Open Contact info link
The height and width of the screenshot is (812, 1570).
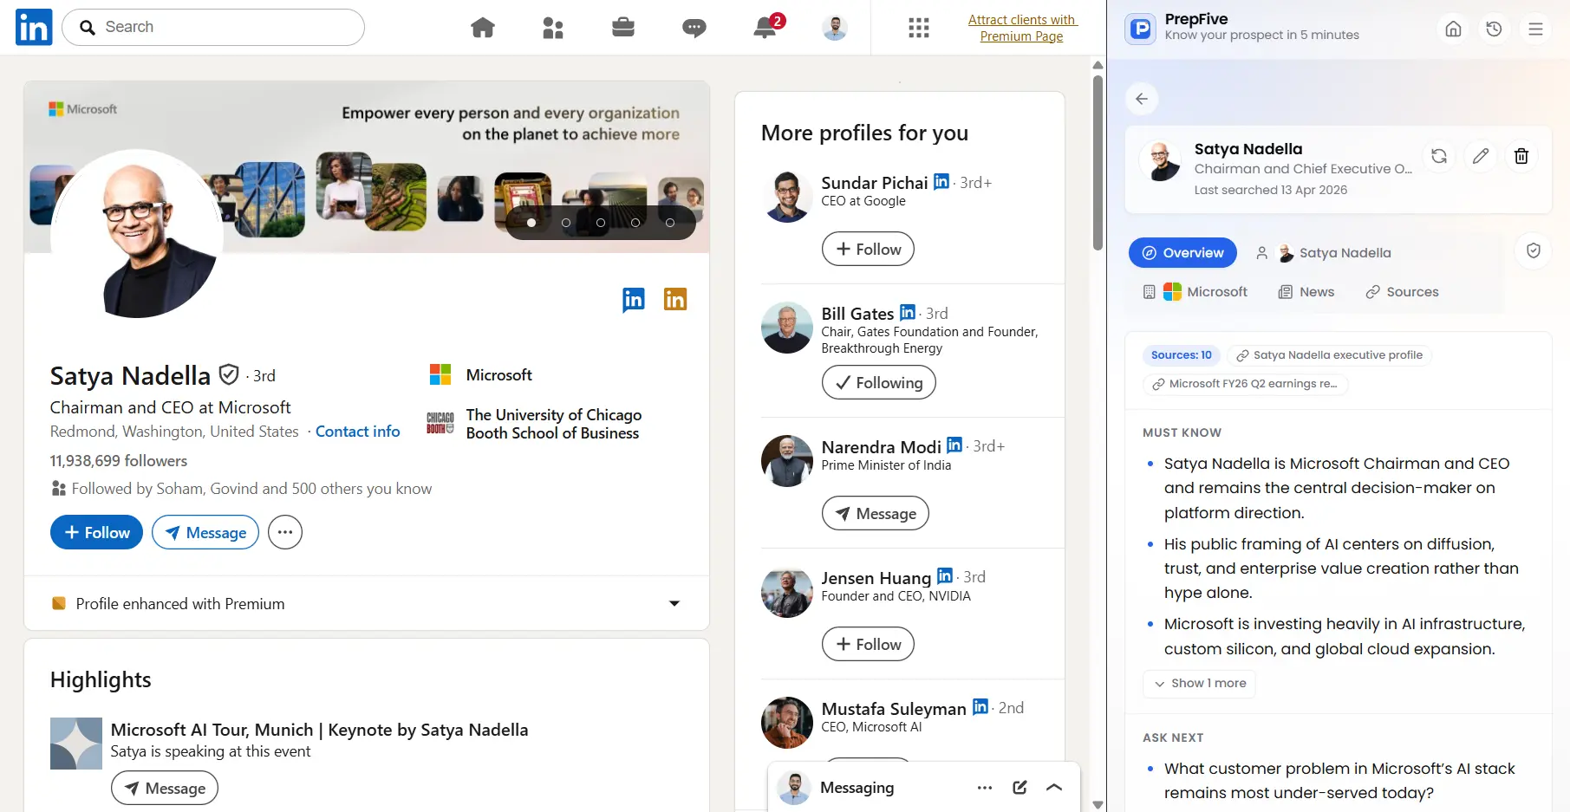357,432
